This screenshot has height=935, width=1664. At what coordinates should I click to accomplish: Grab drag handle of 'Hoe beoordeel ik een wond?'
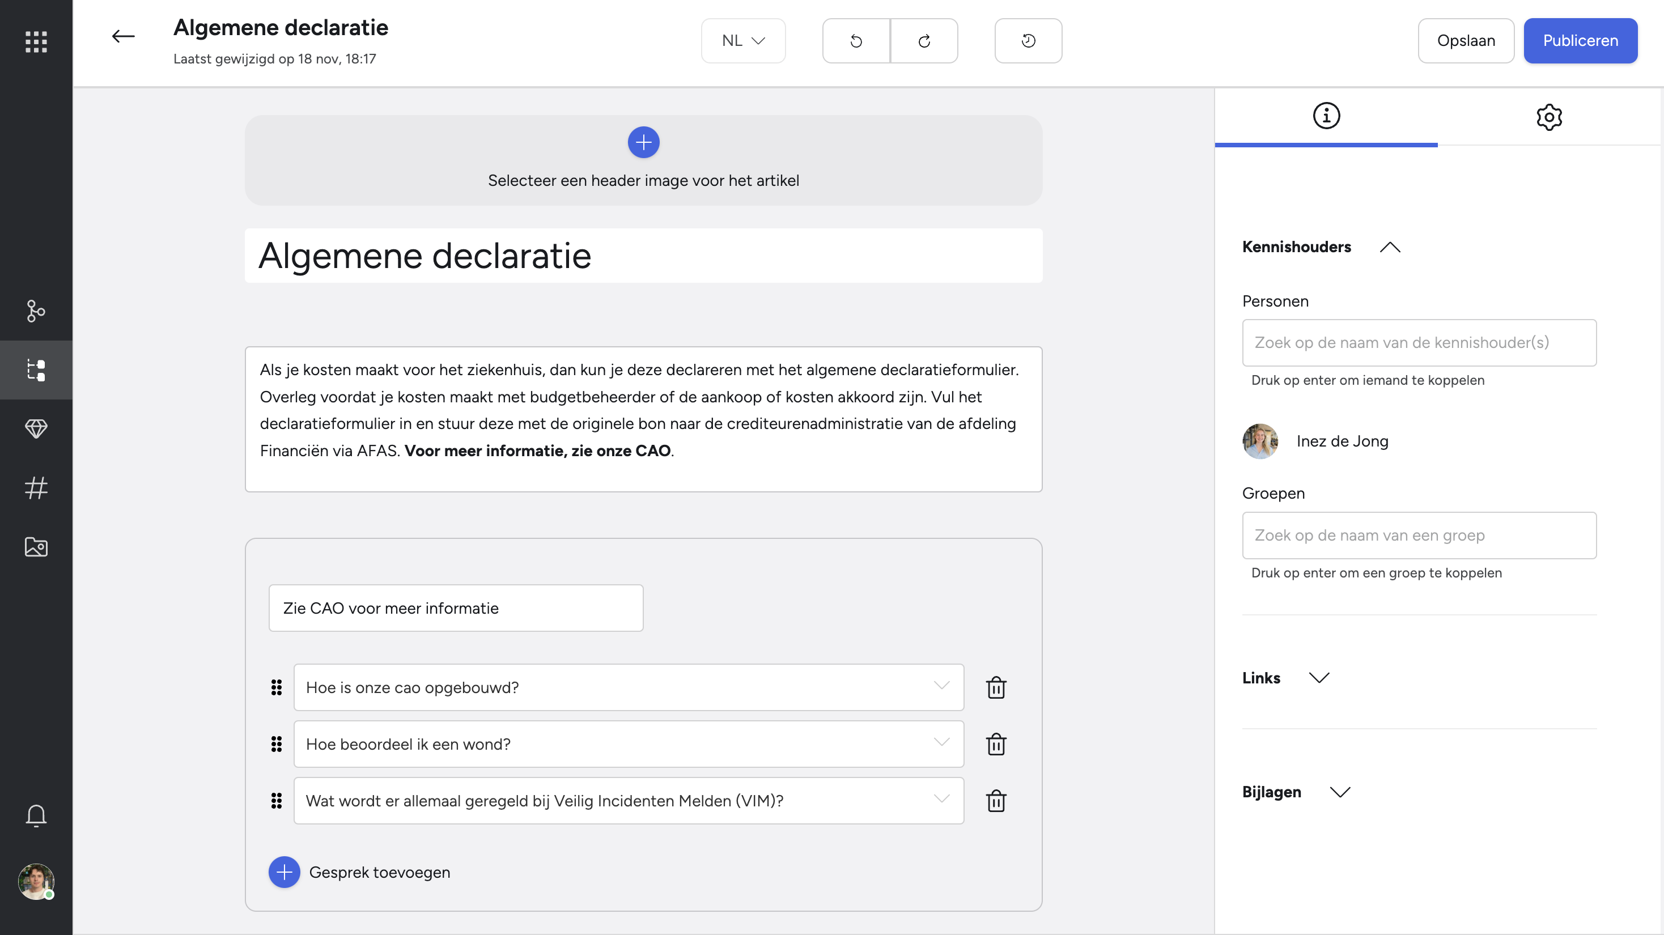[x=277, y=745]
